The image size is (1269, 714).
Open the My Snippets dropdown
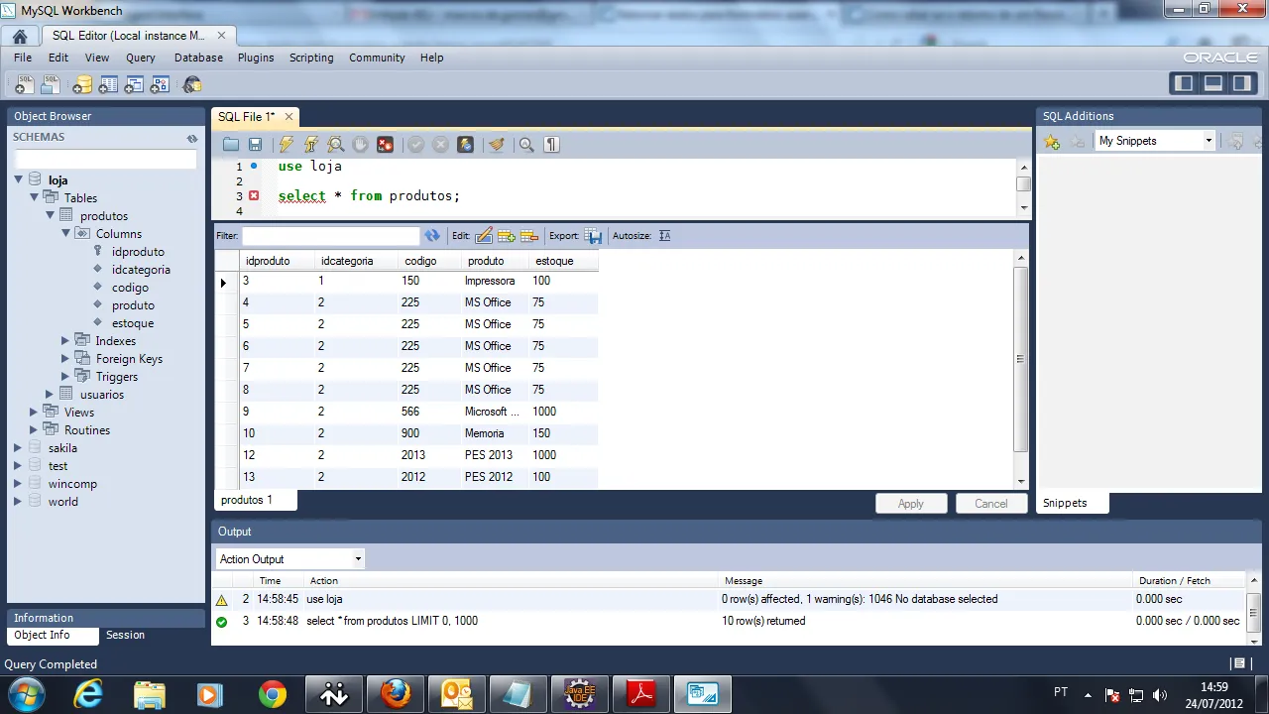(1155, 141)
